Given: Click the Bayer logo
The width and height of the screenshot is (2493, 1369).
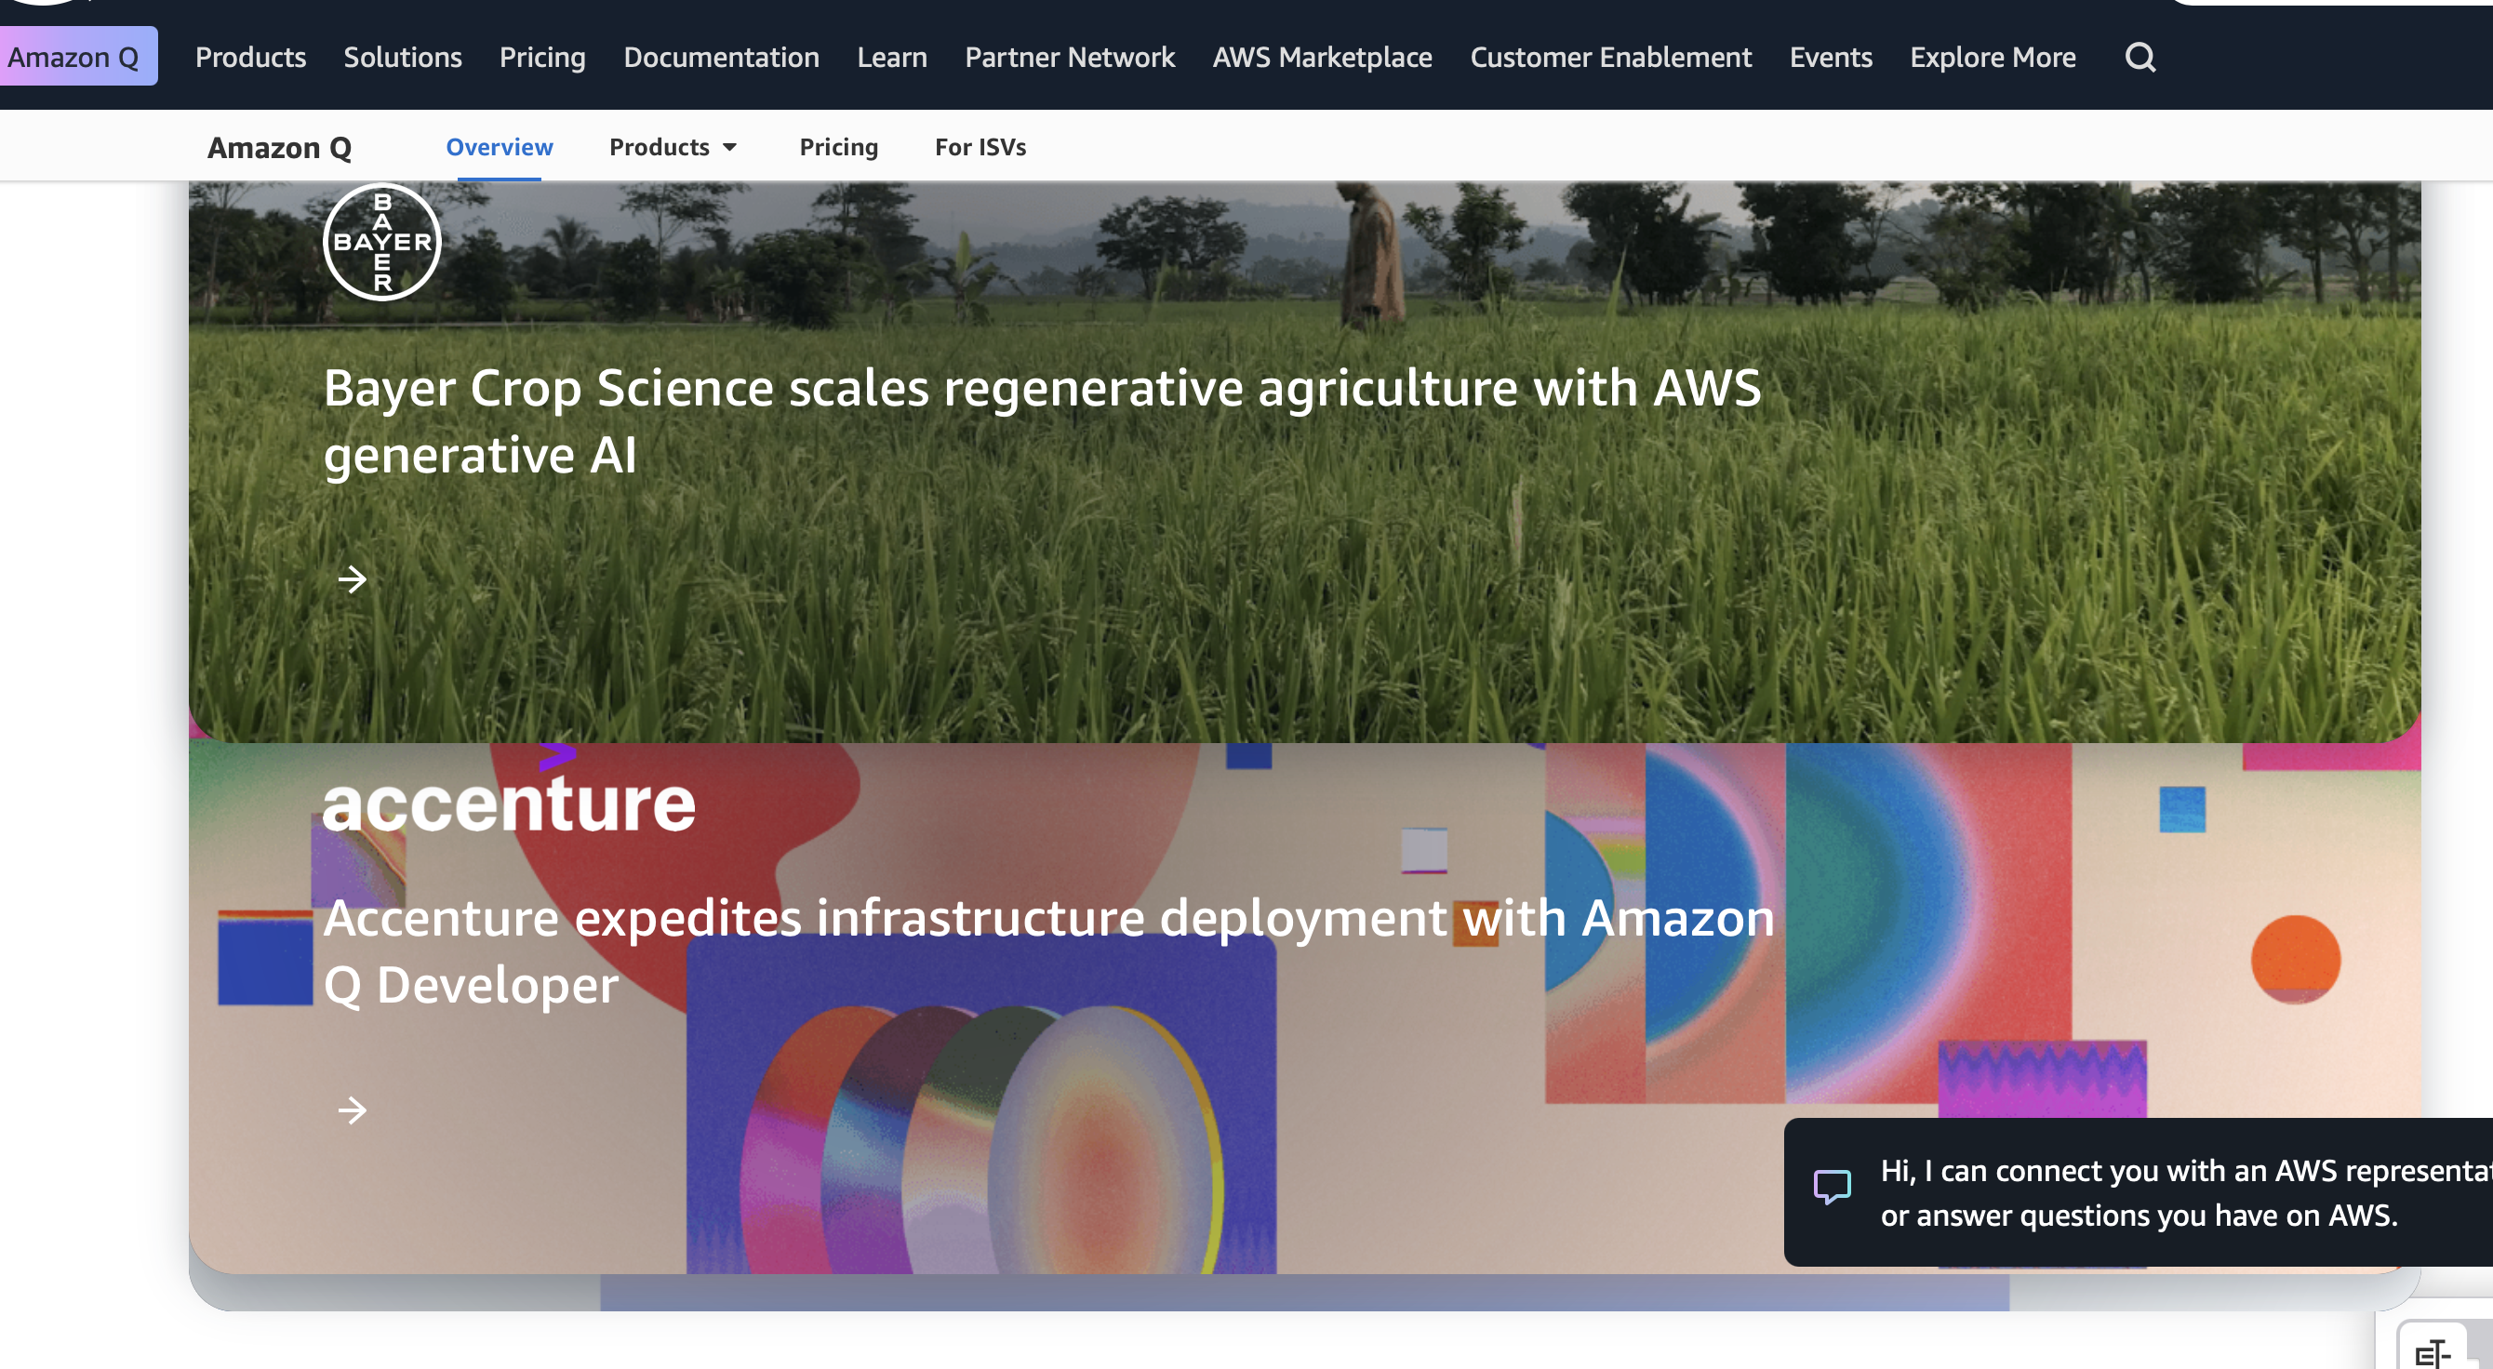Looking at the screenshot, I should pos(382,242).
